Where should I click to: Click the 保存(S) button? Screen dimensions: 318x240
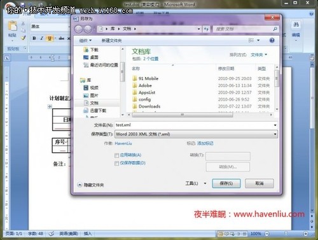coord(226,183)
